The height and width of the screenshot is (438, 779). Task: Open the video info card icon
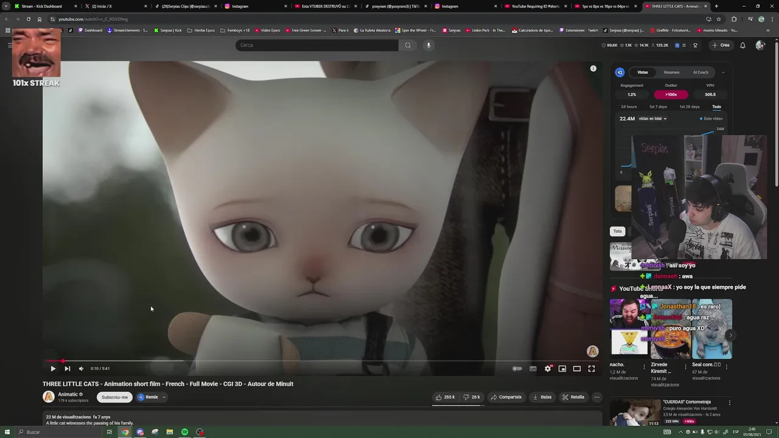pyautogui.click(x=593, y=69)
